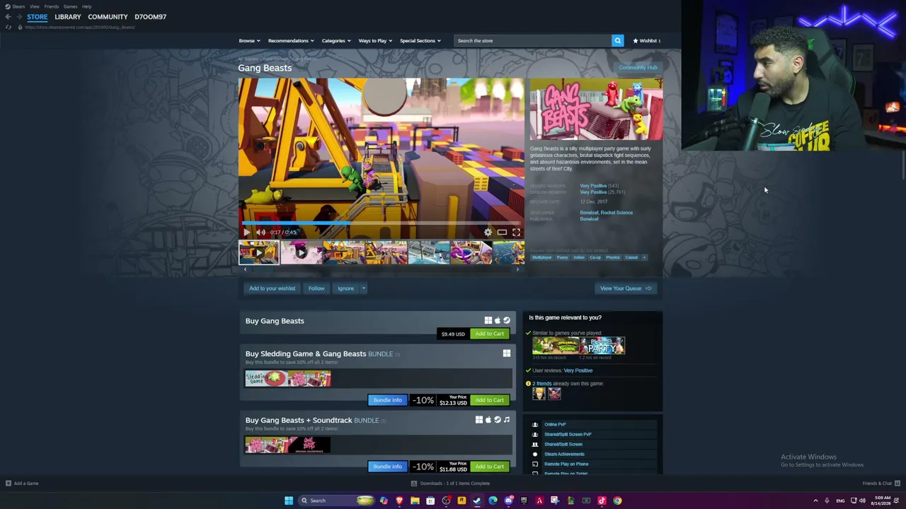Enter fullscreen on the trailer video
This screenshot has height=509, width=906.
pos(516,232)
